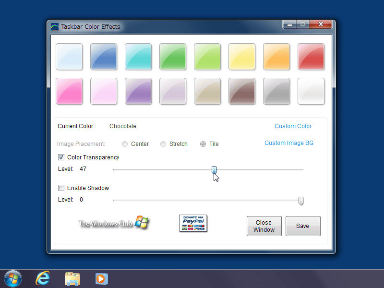This screenshot has height=288, width=384.
Task: Close the window with the red X
Action: (321, 24)
